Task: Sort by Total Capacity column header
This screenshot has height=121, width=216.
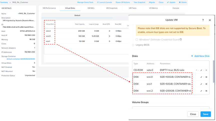Action: coord(80,24)
